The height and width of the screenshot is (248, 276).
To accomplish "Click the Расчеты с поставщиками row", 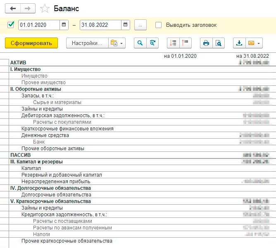I will (x=142, y=221).
